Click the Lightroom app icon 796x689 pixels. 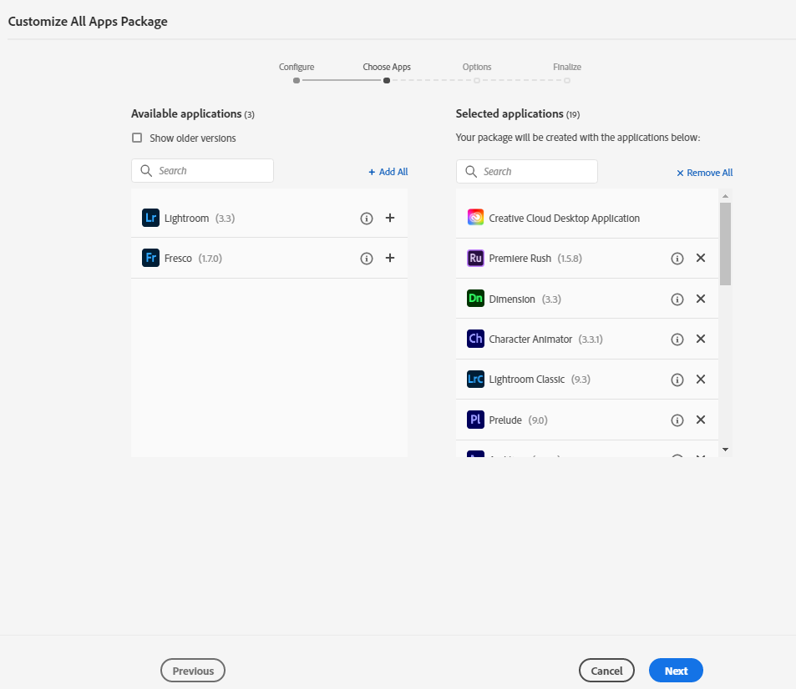tap(150, 218)
